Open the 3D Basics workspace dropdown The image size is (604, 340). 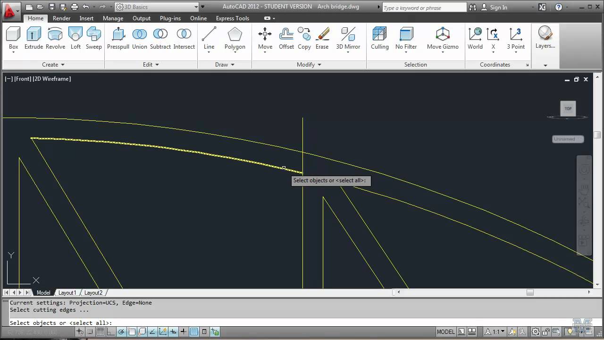197,7
